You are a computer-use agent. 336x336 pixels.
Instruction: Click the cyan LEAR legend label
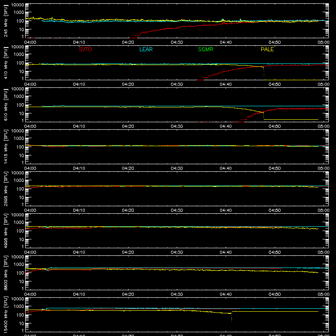(x=146, y=49)
